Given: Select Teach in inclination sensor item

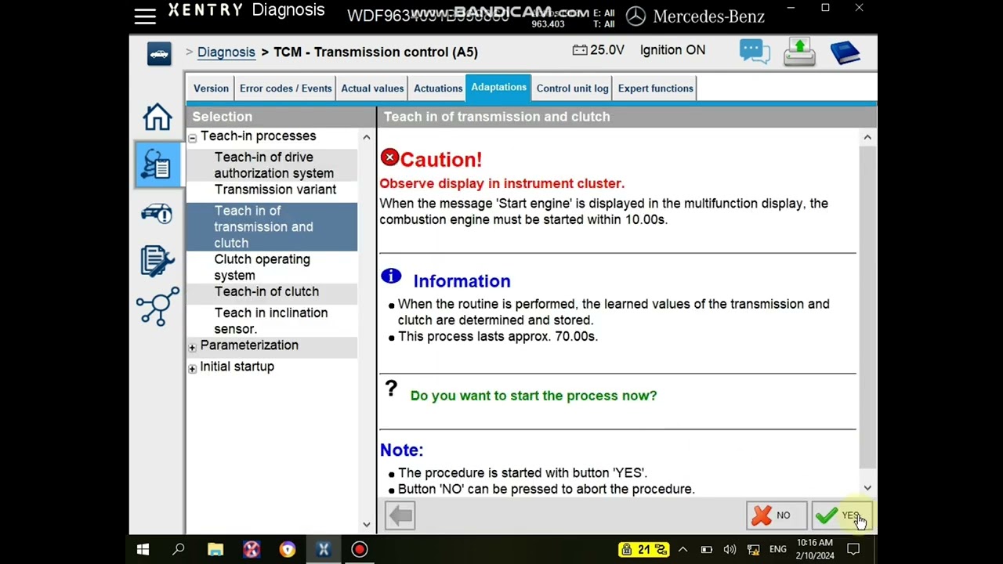Looking at the screenshot, I should click(271, 321).
